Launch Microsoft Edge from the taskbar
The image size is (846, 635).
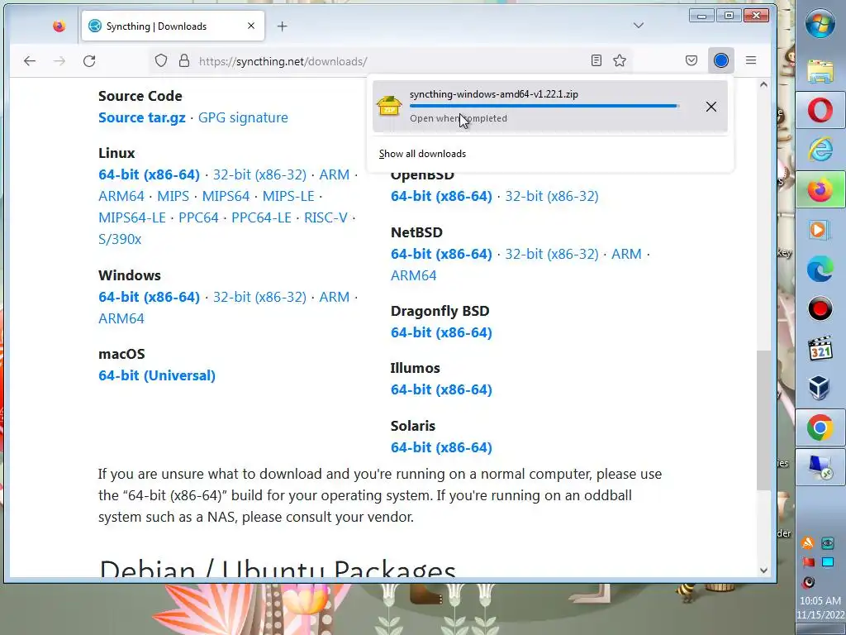[x=820, y=269]
